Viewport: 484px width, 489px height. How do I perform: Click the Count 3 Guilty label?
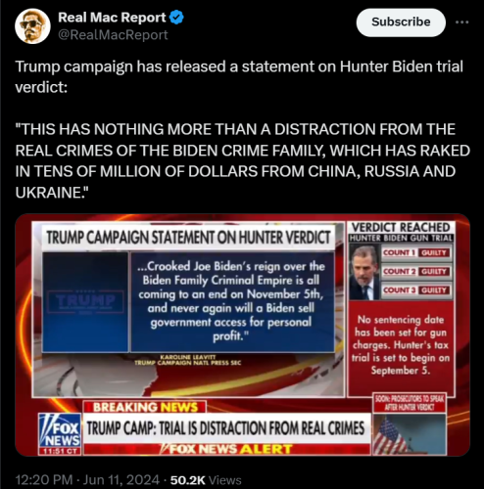(416, 289)
